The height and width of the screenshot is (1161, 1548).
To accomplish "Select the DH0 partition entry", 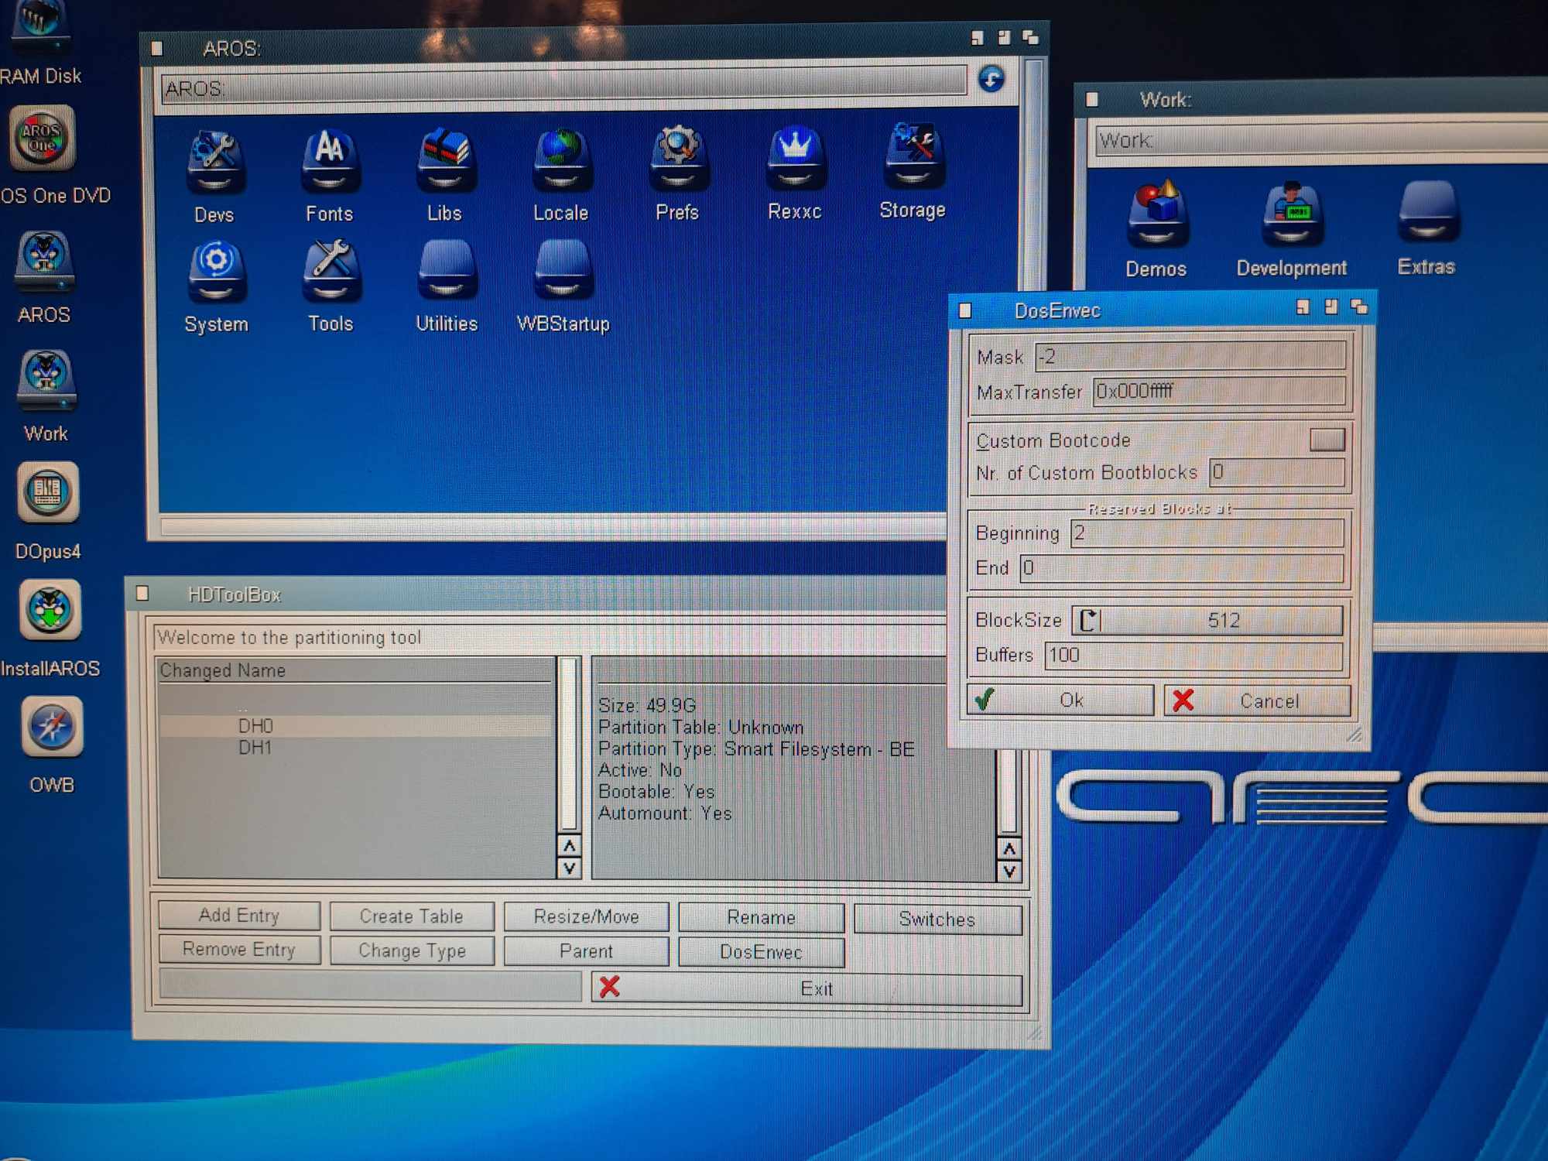I will click(255, 726).
